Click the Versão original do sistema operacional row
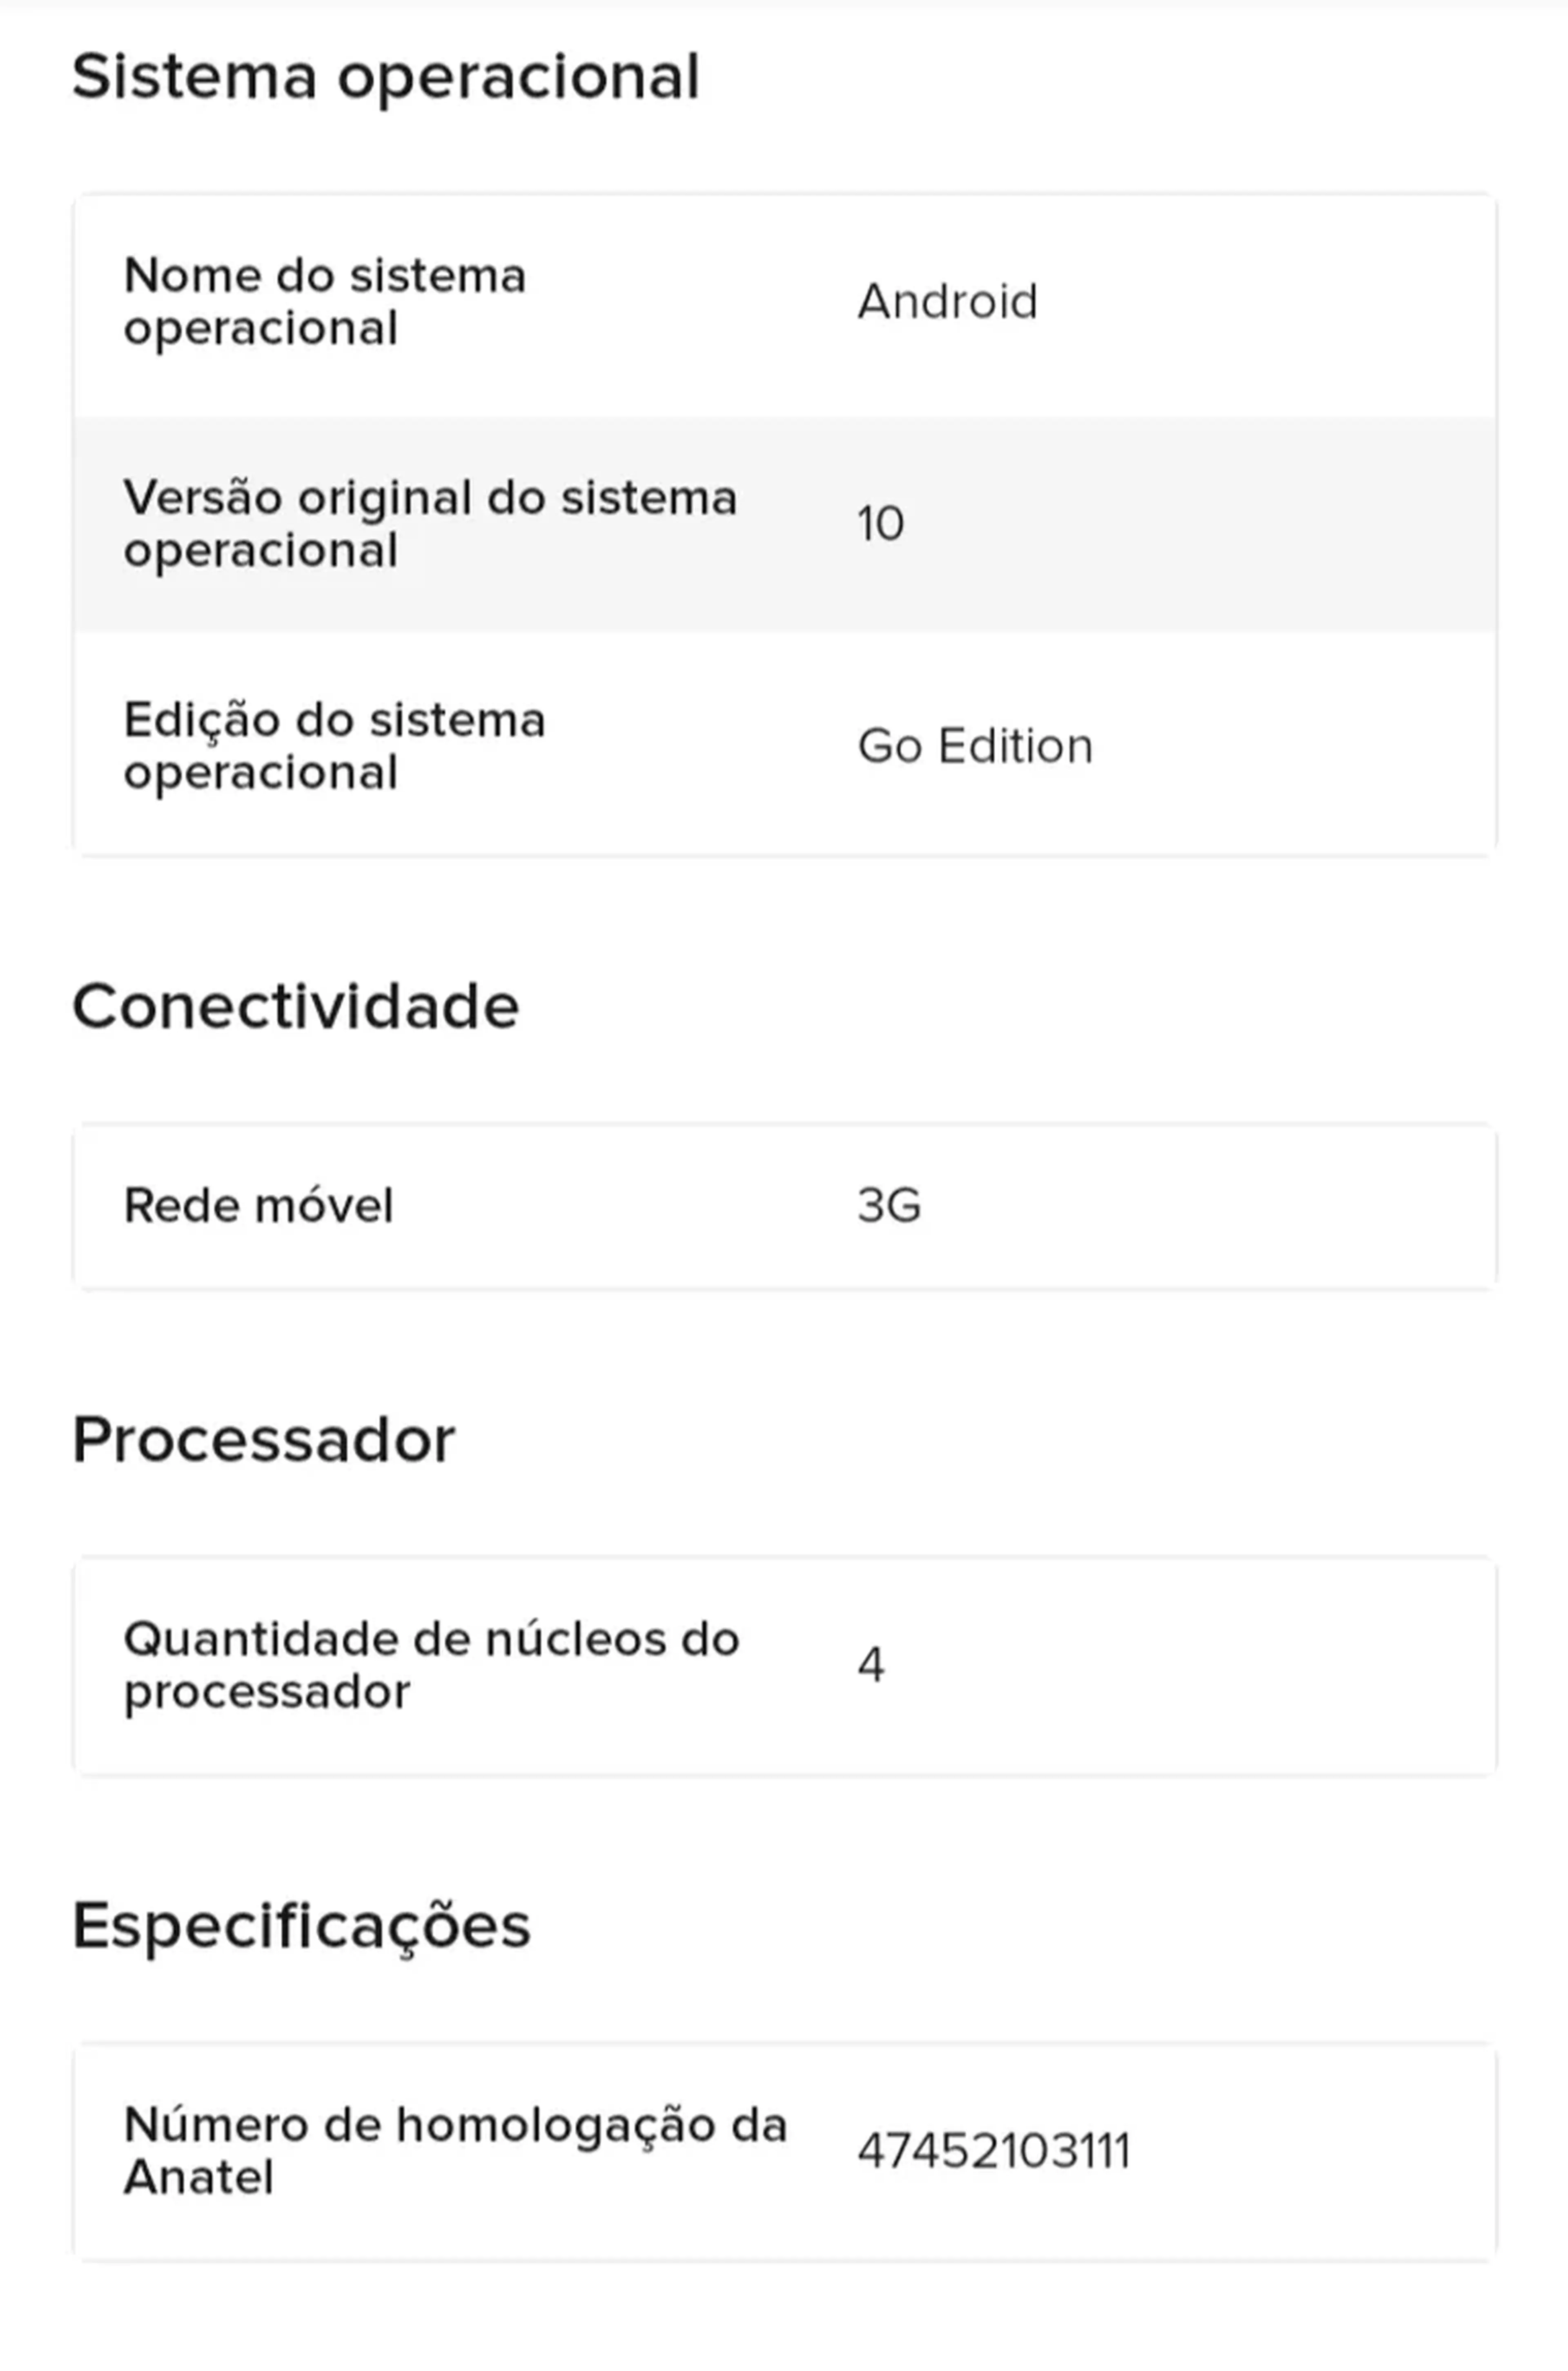Screen dimensions: 1568x2371 (x=785, y=524)
